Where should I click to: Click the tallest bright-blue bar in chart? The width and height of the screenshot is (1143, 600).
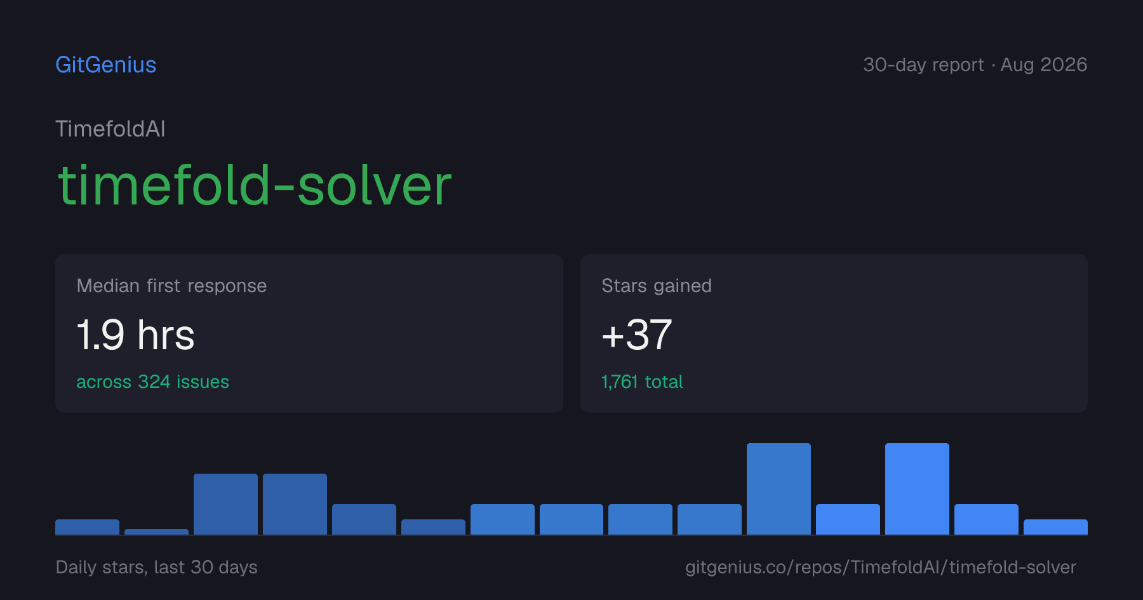click(917, 489)
